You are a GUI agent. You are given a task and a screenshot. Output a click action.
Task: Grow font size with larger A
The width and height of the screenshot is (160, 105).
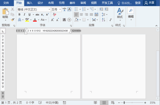coord(52,20)
